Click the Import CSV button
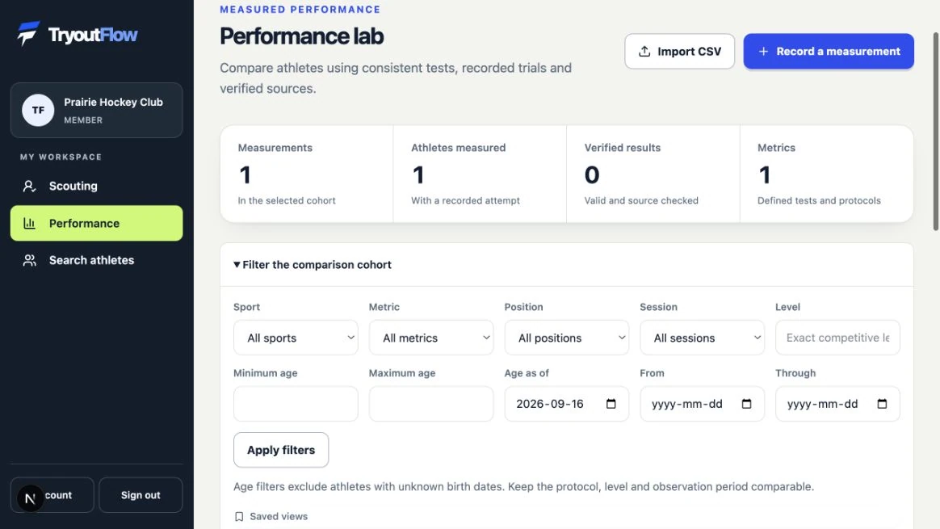The width and height of the screenshot is (940, 529). click(679, 52)
